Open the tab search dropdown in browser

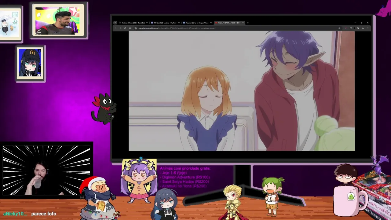coord(115,23)
